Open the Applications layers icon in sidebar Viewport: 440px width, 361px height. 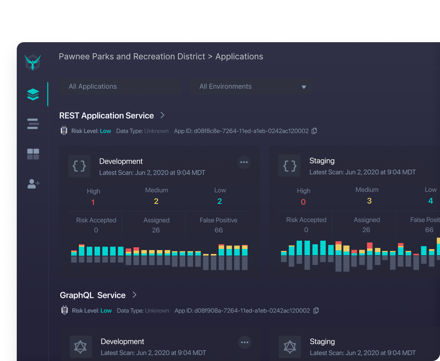pos(33,94)
